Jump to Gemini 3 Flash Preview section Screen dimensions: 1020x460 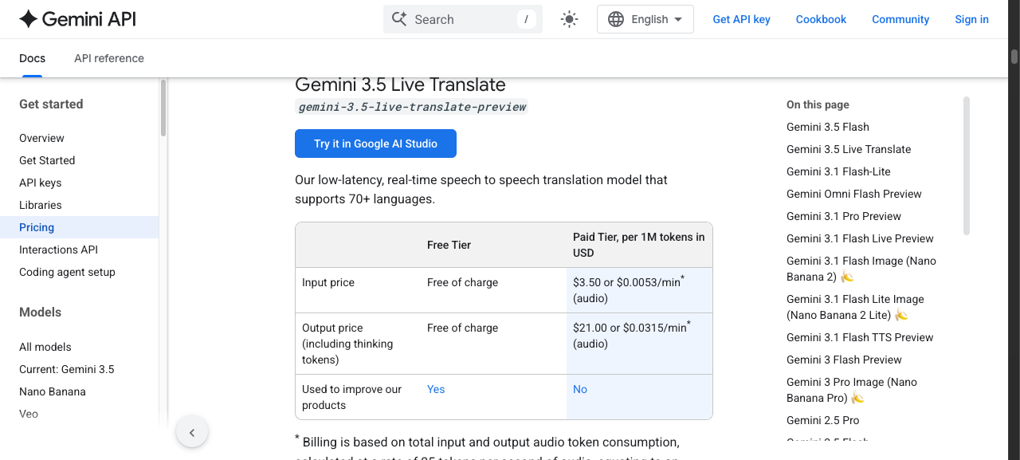844,360
